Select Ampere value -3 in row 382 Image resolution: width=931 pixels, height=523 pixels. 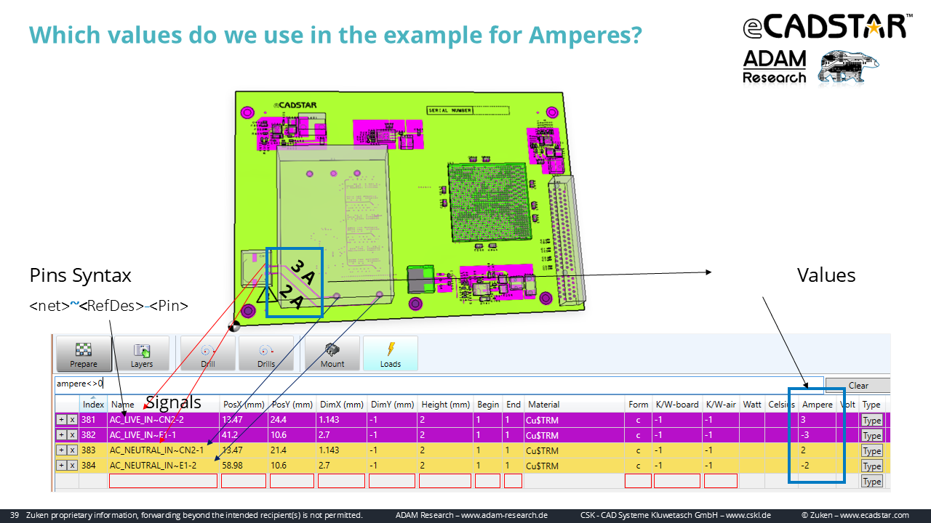pos(818,435)
